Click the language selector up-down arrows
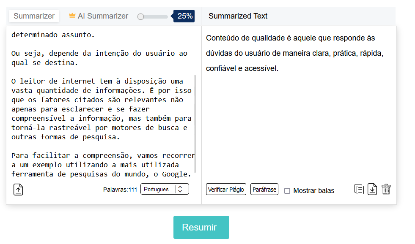 point(180,190)
